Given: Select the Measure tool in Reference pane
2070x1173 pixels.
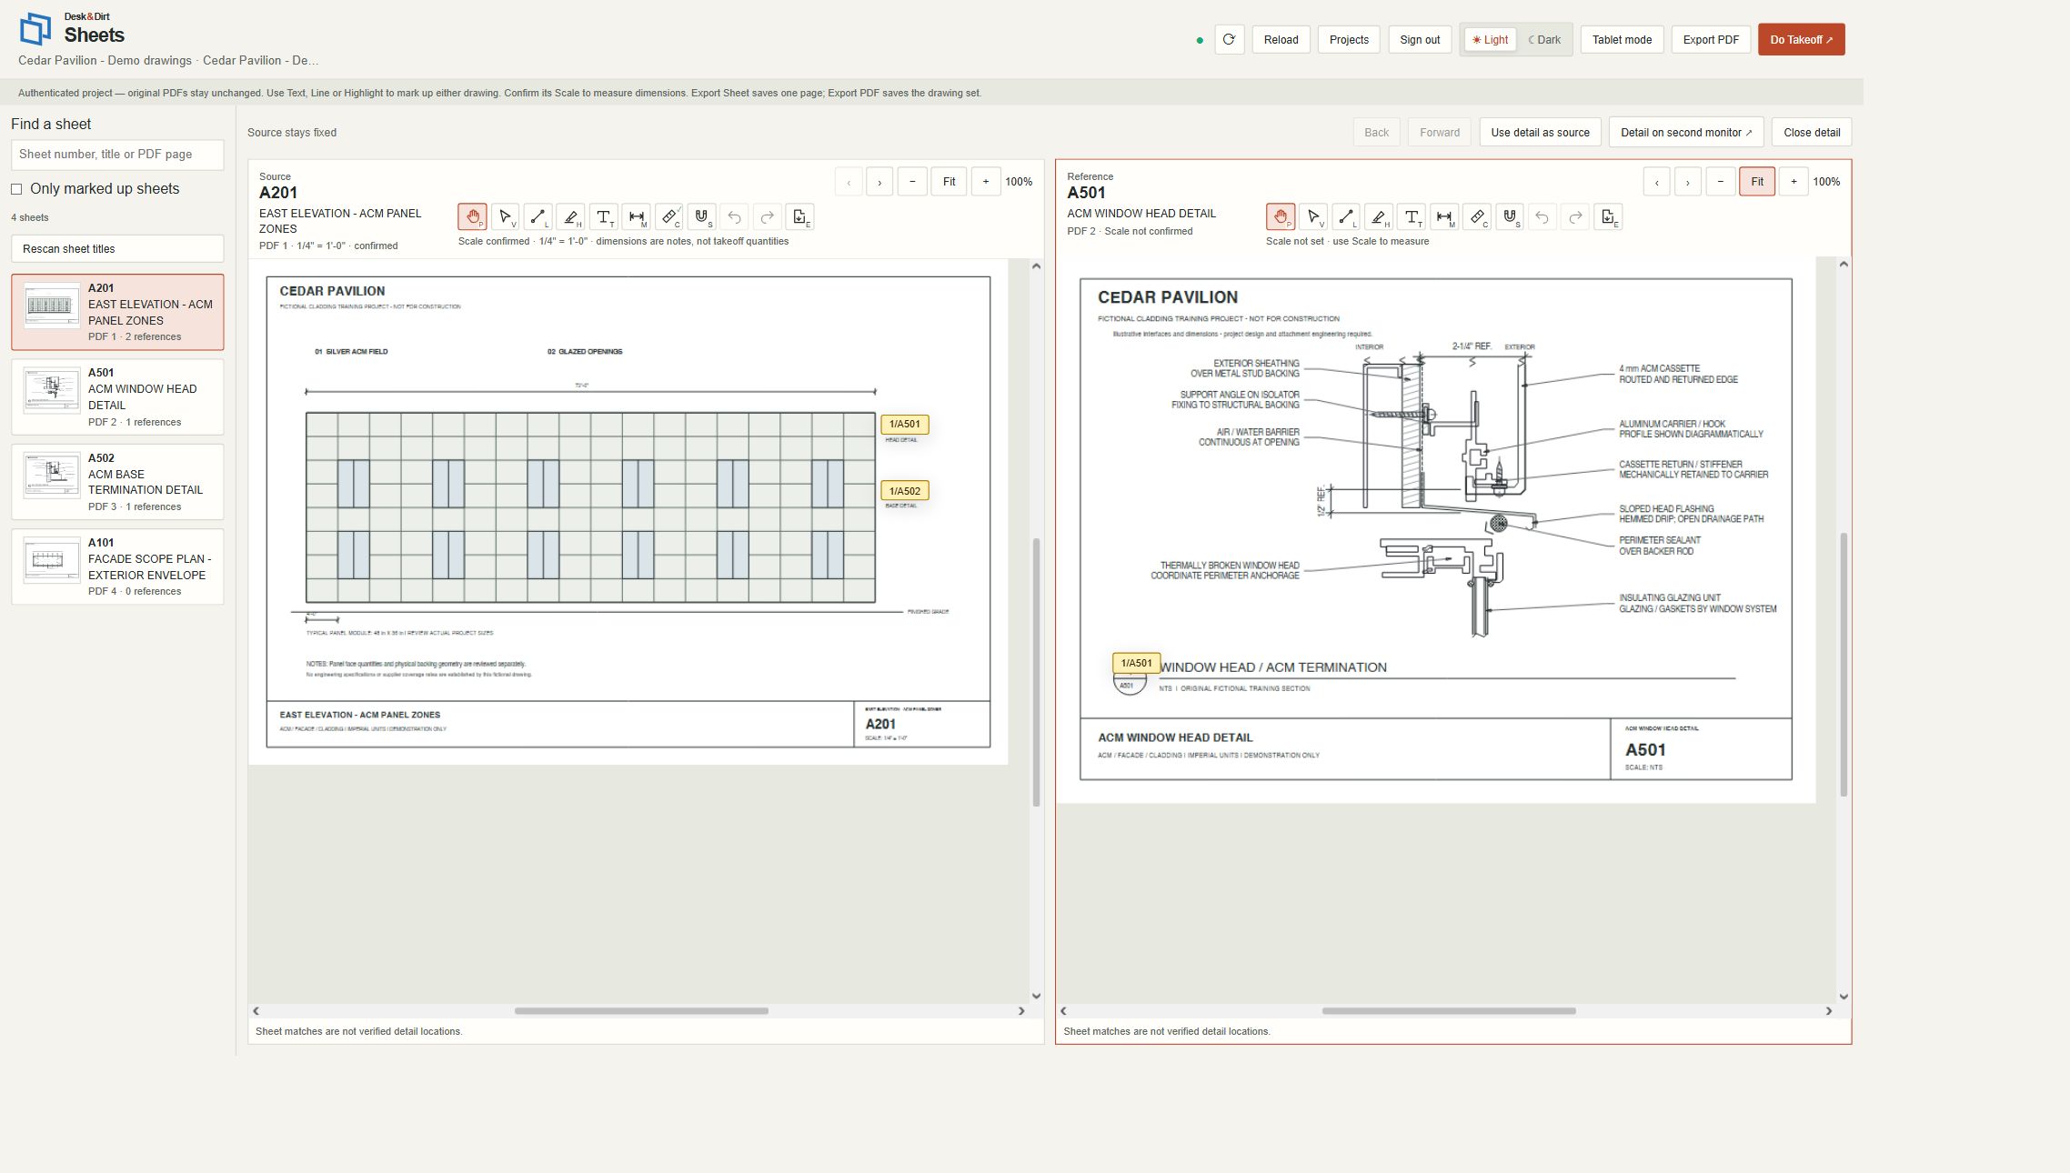Looking at the screenshot, I should tap(1444, 216).
